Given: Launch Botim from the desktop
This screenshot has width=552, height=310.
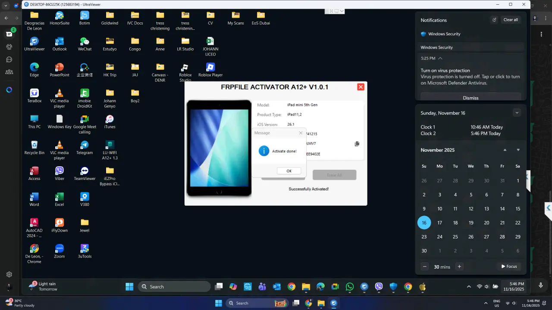Looking at the screenshot, I should [85, 18].
